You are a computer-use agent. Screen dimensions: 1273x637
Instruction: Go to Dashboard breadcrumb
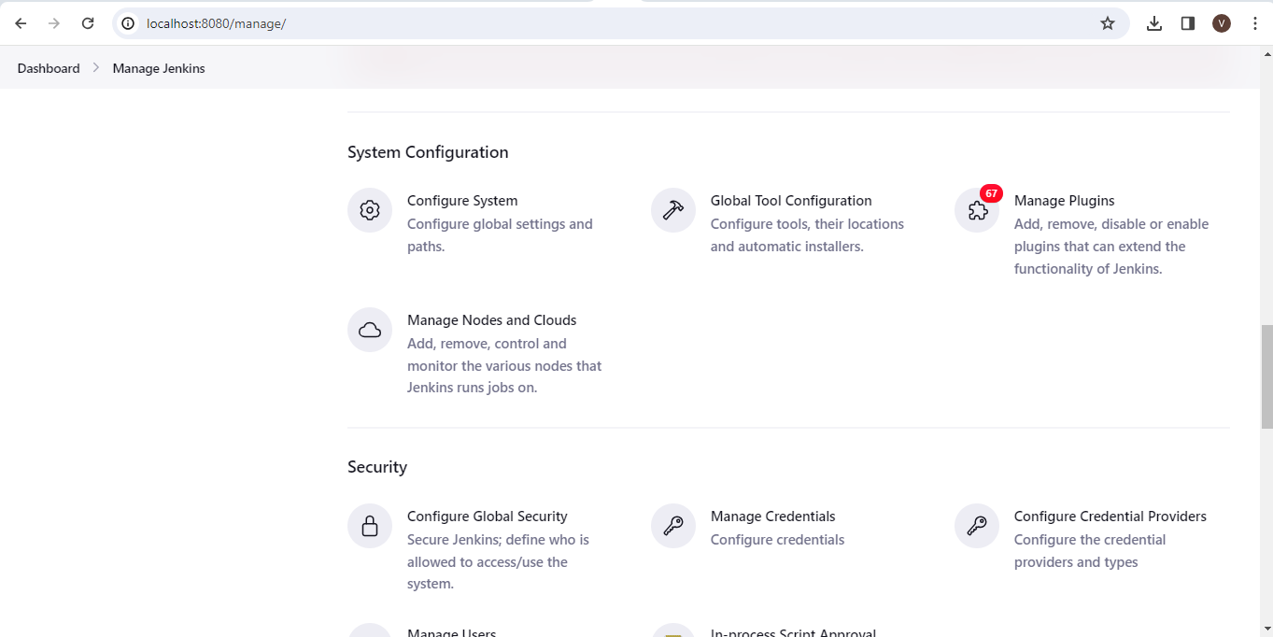tap(49, 68)
